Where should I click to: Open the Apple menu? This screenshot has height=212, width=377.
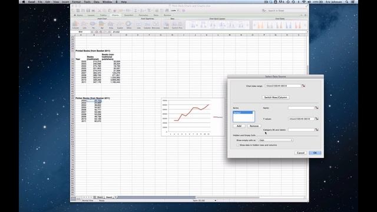point(24,2)
